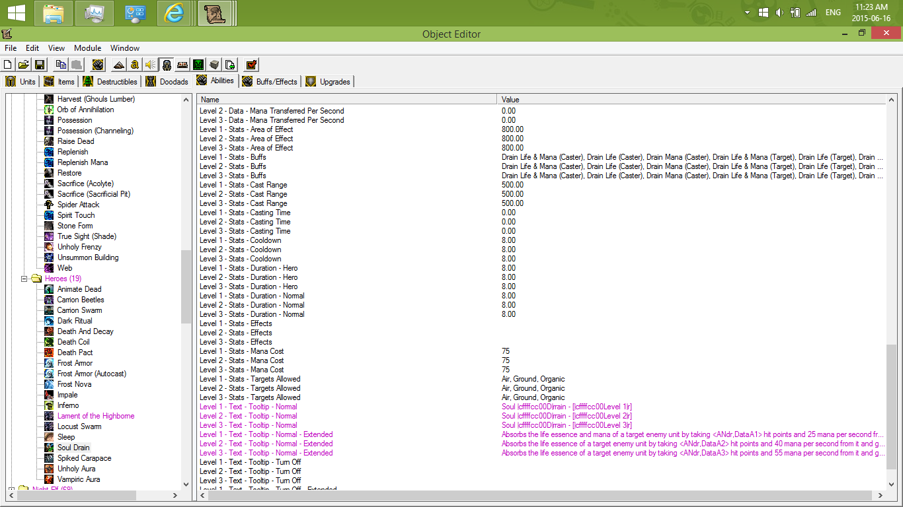Viewport: 903px width, 507px height.
Task: Select Level 1 - Stats - Mana Cost row
Action: click(541, 351)
